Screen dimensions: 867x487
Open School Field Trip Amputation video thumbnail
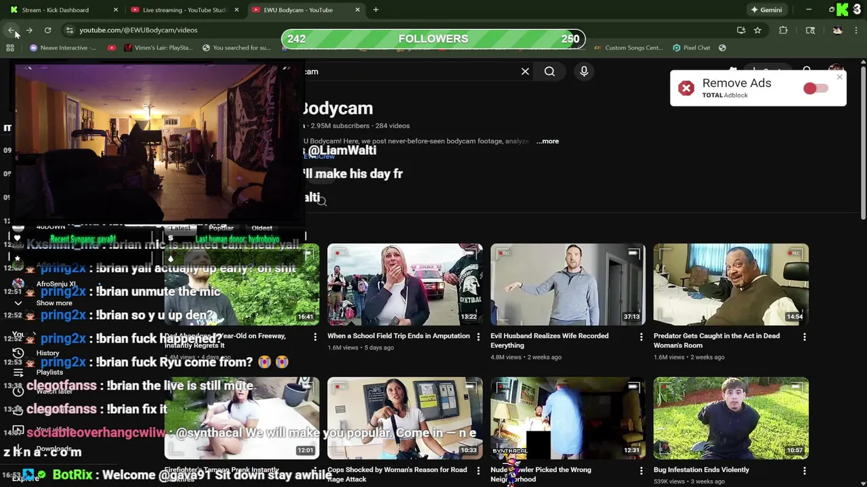click(x=404, y=284)
